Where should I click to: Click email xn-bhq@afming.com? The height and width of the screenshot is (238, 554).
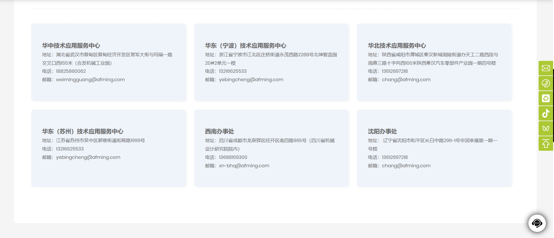[244, 166]
